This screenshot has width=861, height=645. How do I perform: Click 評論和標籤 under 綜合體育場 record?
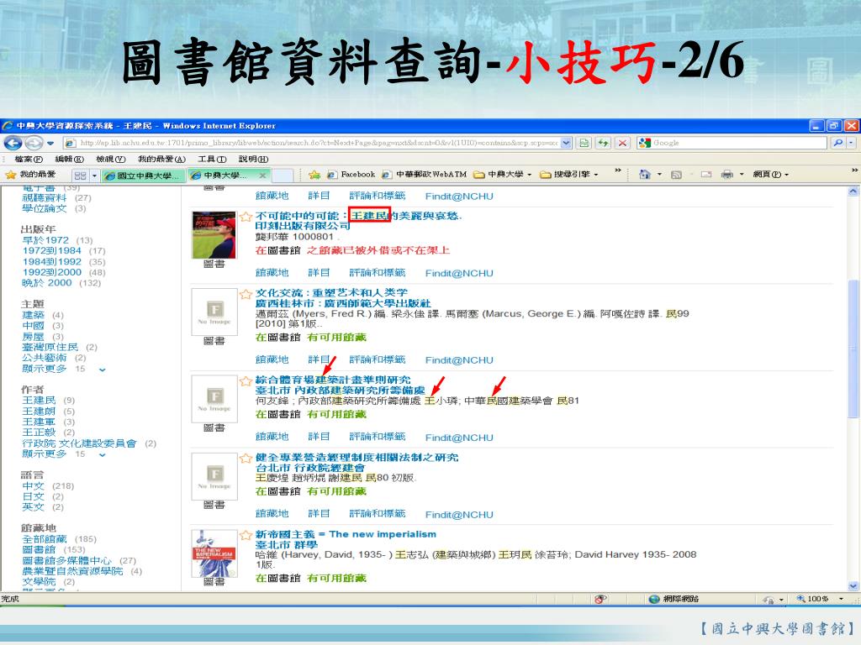(x=378, y=437)
